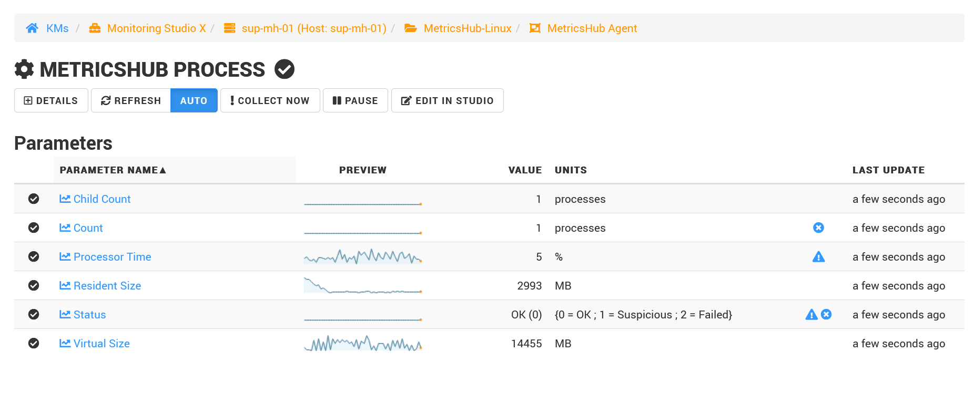Screen dimensions: 974x413
Task: Click alarm threshold X icon in Count row
Action: [x=818, y=228]
